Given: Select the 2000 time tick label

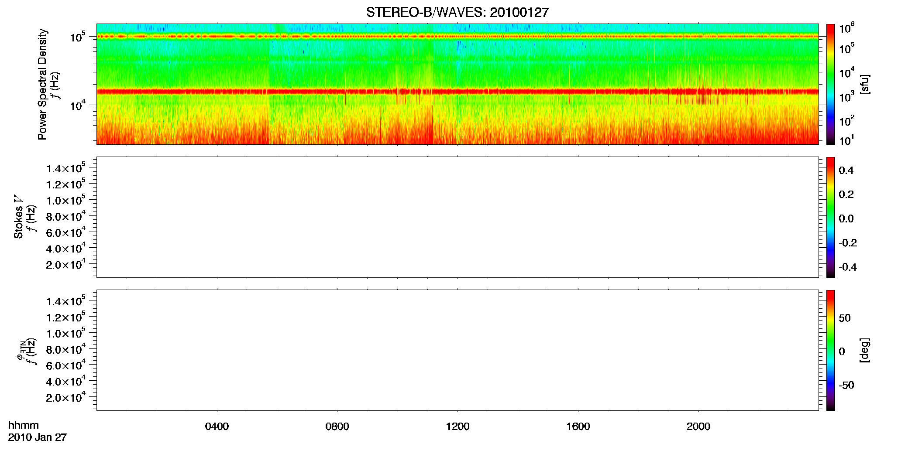Looking at the screenshot, I should pos(698,427).
